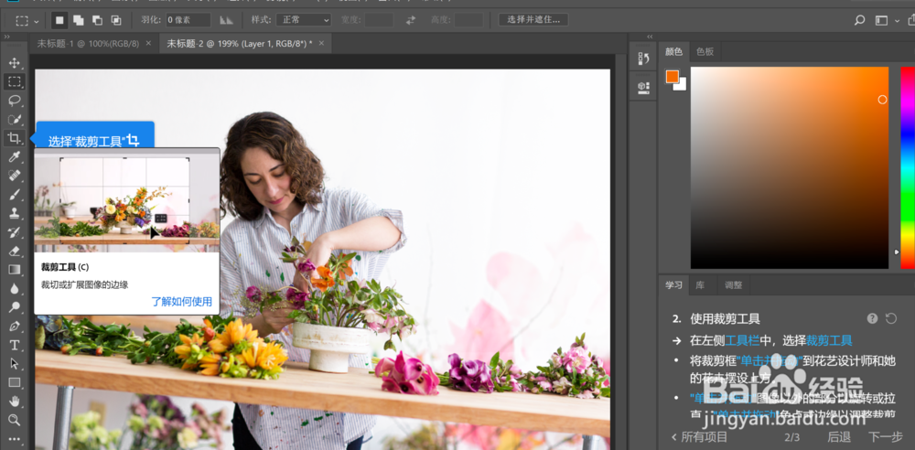Screen dimensions: 915x450
Task: Open the History panel icon
Action: (643, 59)
